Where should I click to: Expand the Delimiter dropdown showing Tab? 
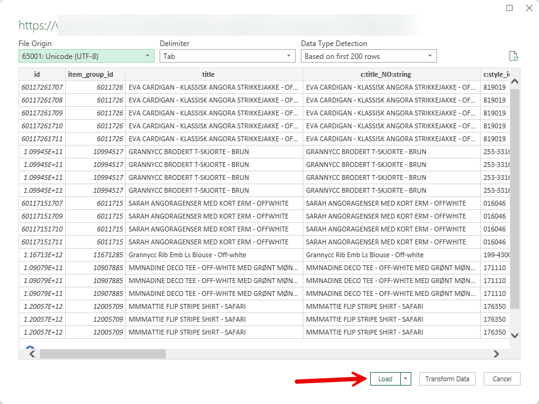(227, 56)
